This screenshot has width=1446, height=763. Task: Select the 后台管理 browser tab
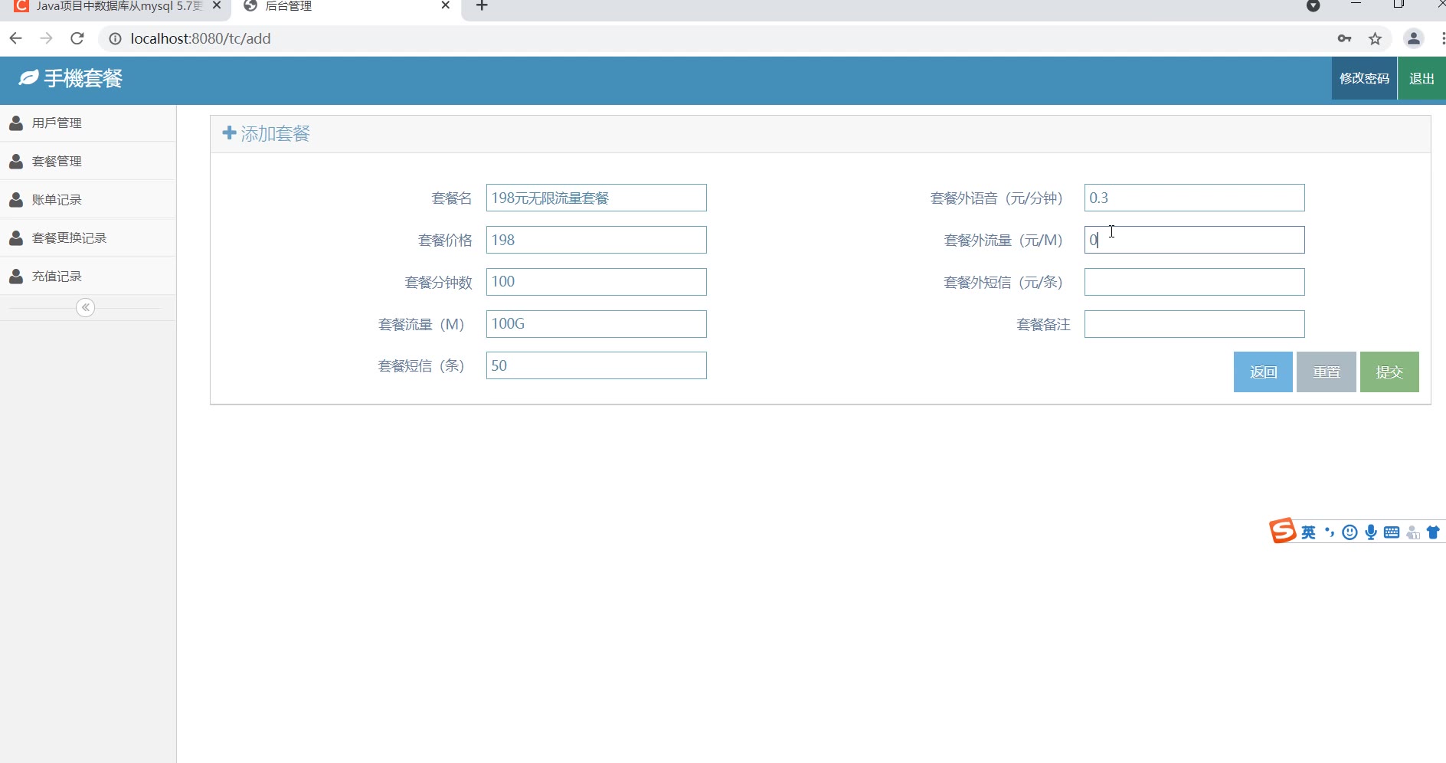point(346,6)
